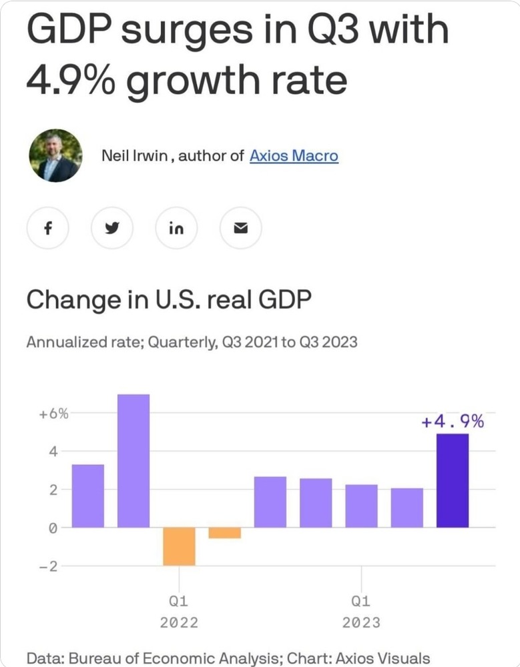Share article by email icon

click(x=241, y=228)
